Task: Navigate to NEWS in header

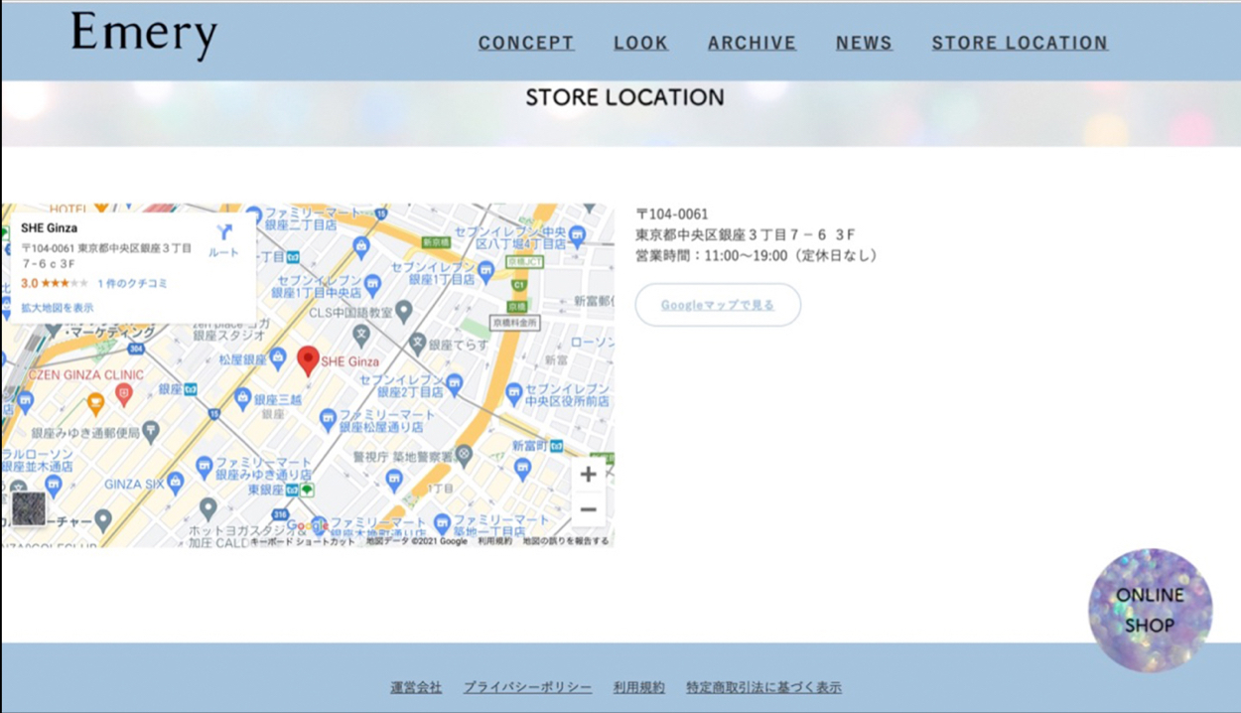Action: click(x=864, y=43)
